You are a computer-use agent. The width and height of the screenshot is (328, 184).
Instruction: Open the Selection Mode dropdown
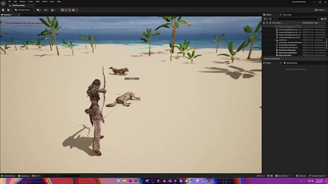tap(23, 10)
